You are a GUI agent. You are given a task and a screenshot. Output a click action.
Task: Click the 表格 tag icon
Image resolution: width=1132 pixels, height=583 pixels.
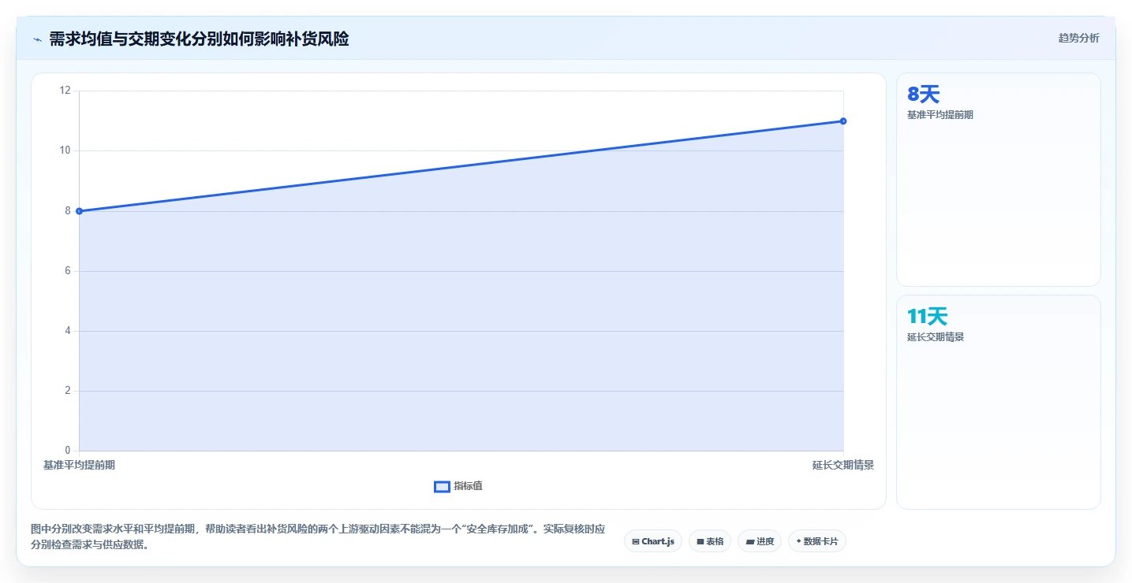(700, 542)
